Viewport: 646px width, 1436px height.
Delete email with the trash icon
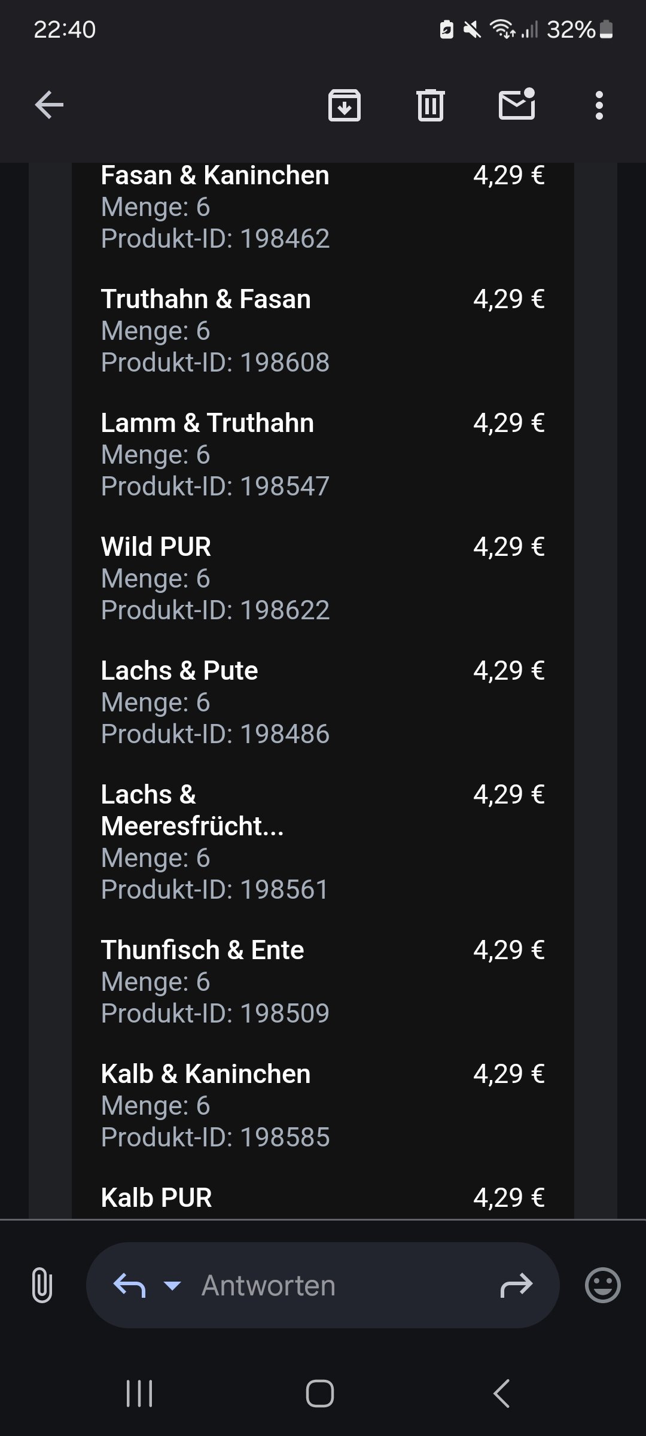pos(431,105)
